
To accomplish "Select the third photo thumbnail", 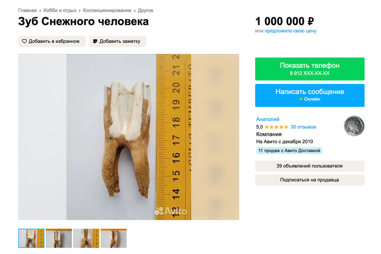I will point(86,238).
